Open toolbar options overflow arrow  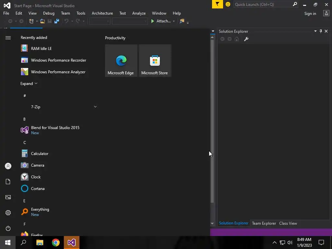tap(188, 23)
